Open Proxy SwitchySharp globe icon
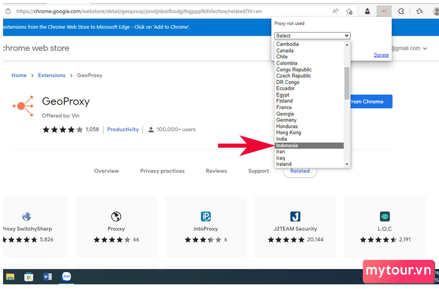This screenshot has width=439, height=289. click(26, 216)
